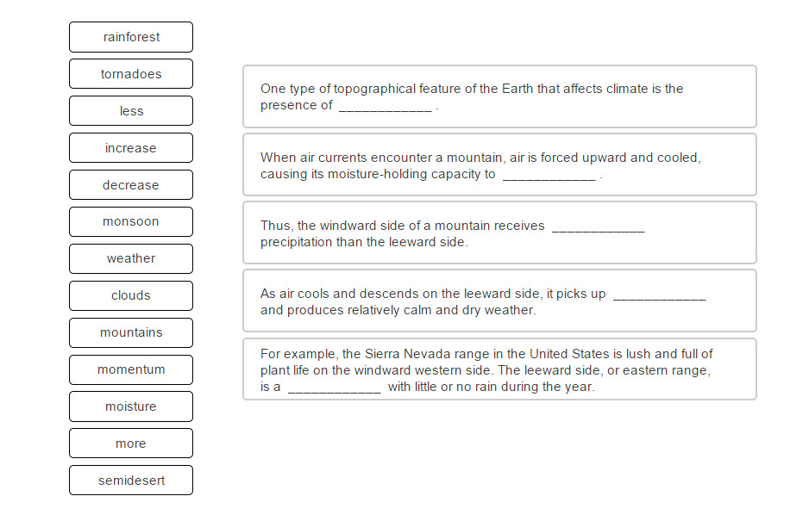Select the 'decrease' word tile
Screen dimensions: 809x521
pos(131,185)
